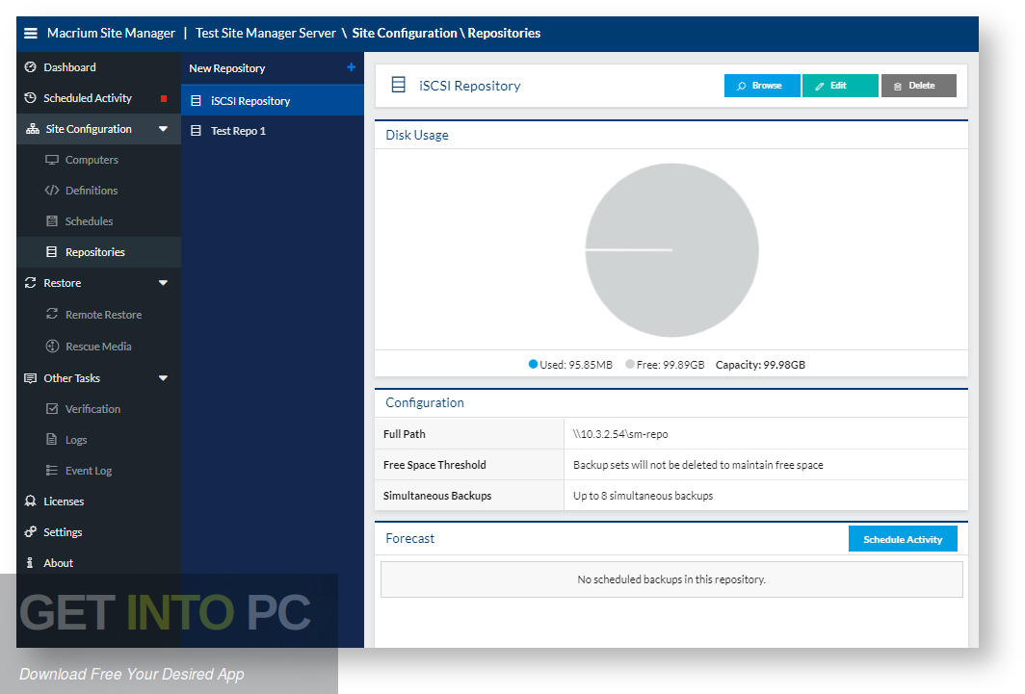Open the hamburger menu icon
Viewport: 1025px width, 694px height.
coord(31,34)
